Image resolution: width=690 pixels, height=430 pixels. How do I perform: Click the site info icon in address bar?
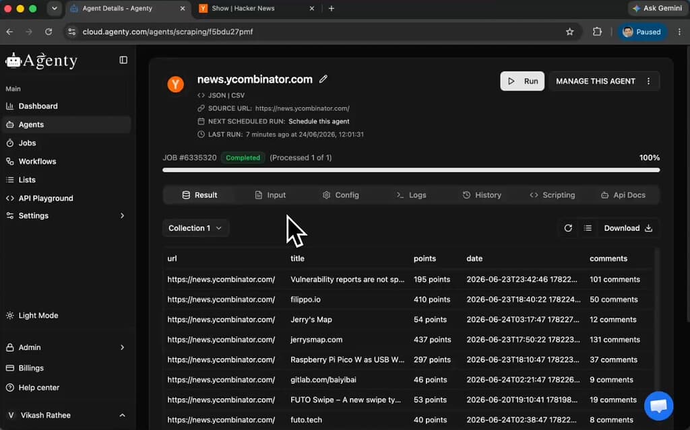click(x=72, y=32)
